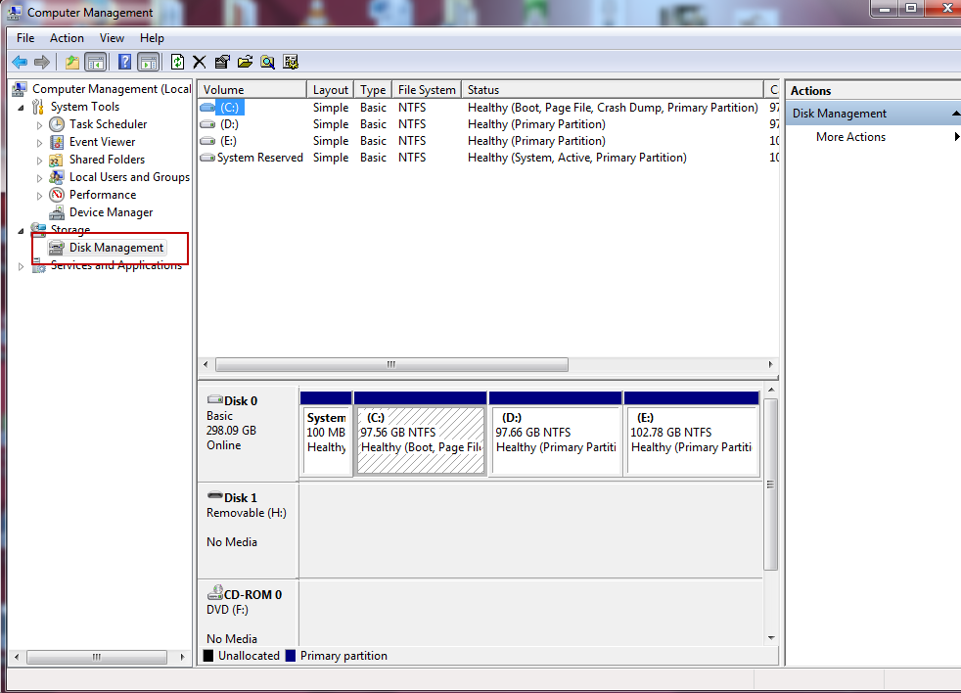Open the Action menu

[67, 37]
